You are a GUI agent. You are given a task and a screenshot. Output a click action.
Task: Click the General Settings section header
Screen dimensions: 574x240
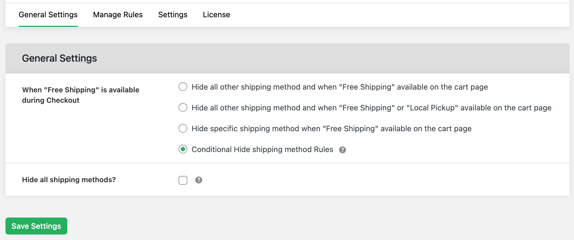point(60,58)
